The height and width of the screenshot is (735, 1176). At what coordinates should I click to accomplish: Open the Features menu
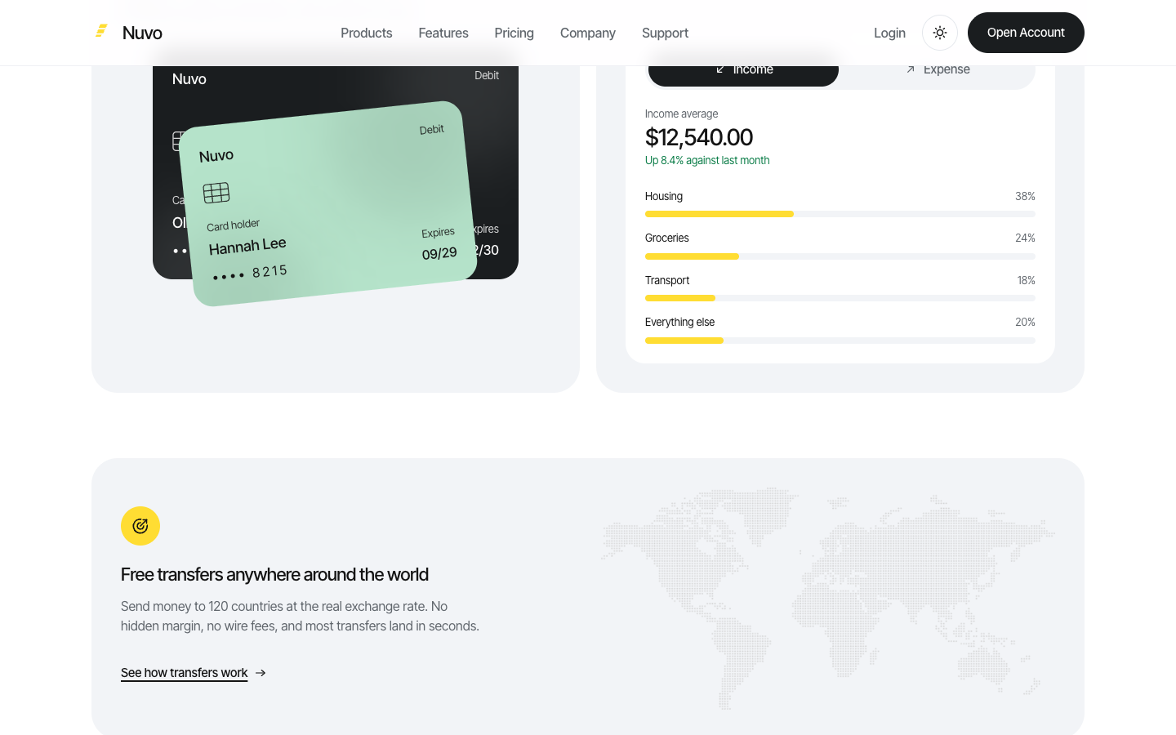pyautogui.click(x=443, y=33)
